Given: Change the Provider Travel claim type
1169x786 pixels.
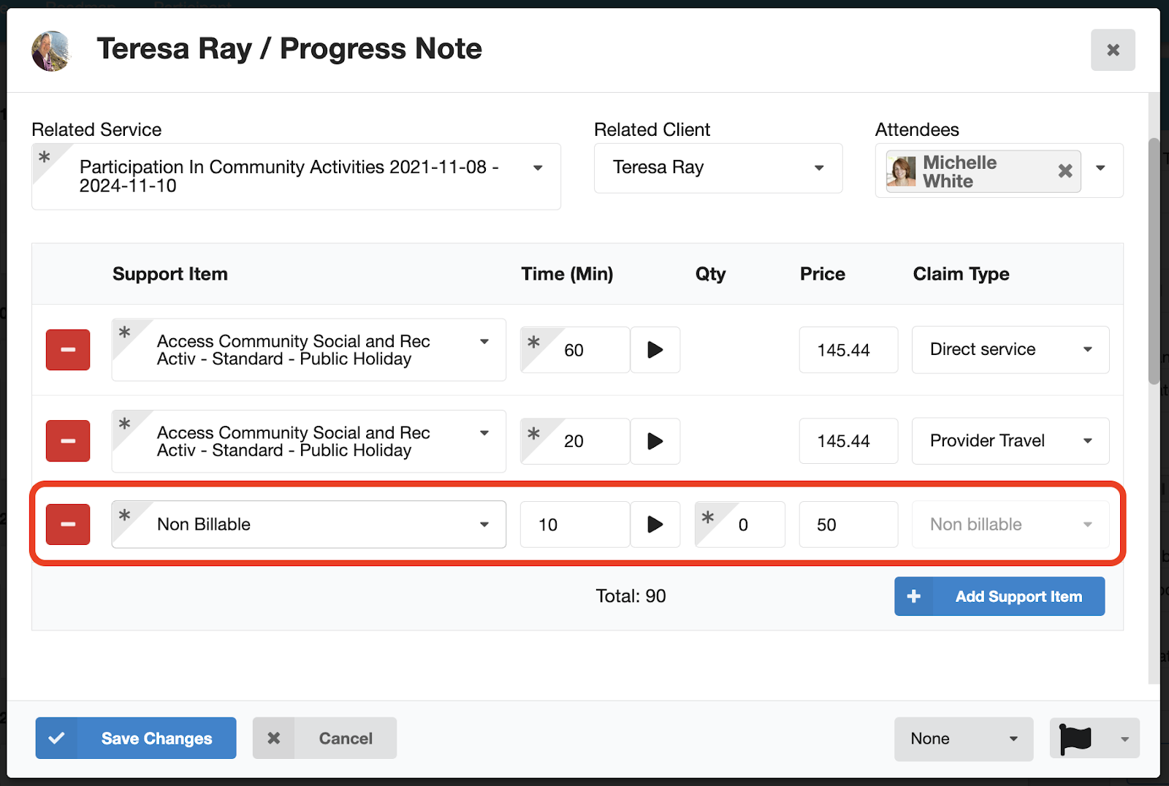Looking at the screenshot, I should (1010, 441).
